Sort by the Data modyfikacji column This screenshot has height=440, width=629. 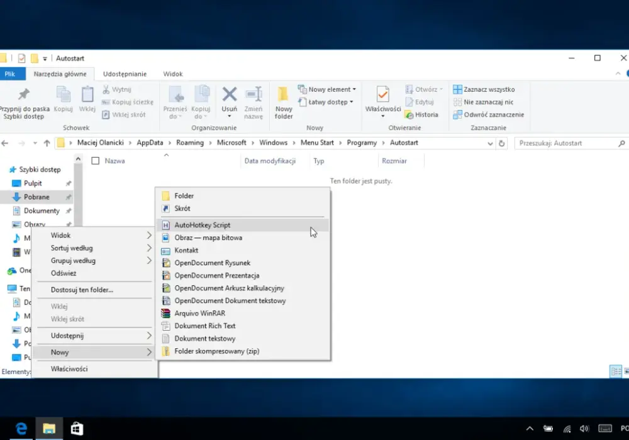pos(270,161)
